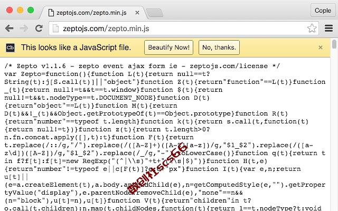This screenshot has width=338, height=211.
Task: Click the 'var Zepto=function()' text
Action: (45, 74)
